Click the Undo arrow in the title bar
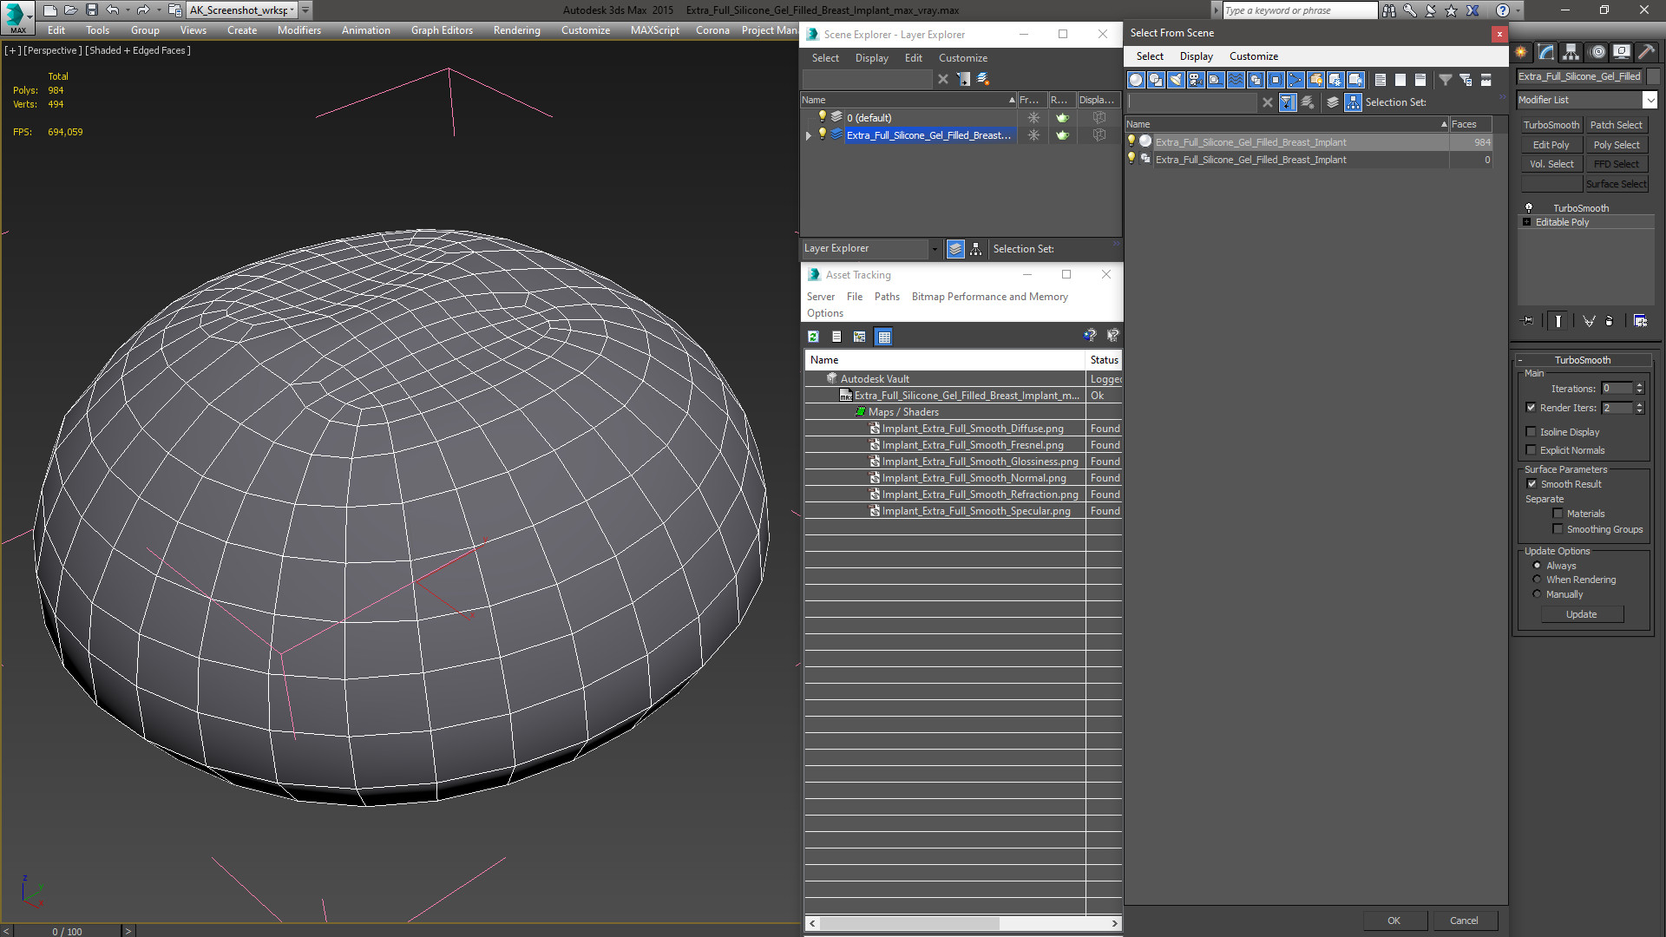Image resolution: width=1666 pixels, height=937 pixels. pos(113,10)
